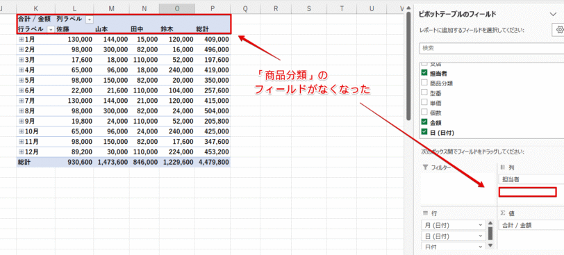
Task: Check the 単価 field checkbox
Action: [424, 103]
